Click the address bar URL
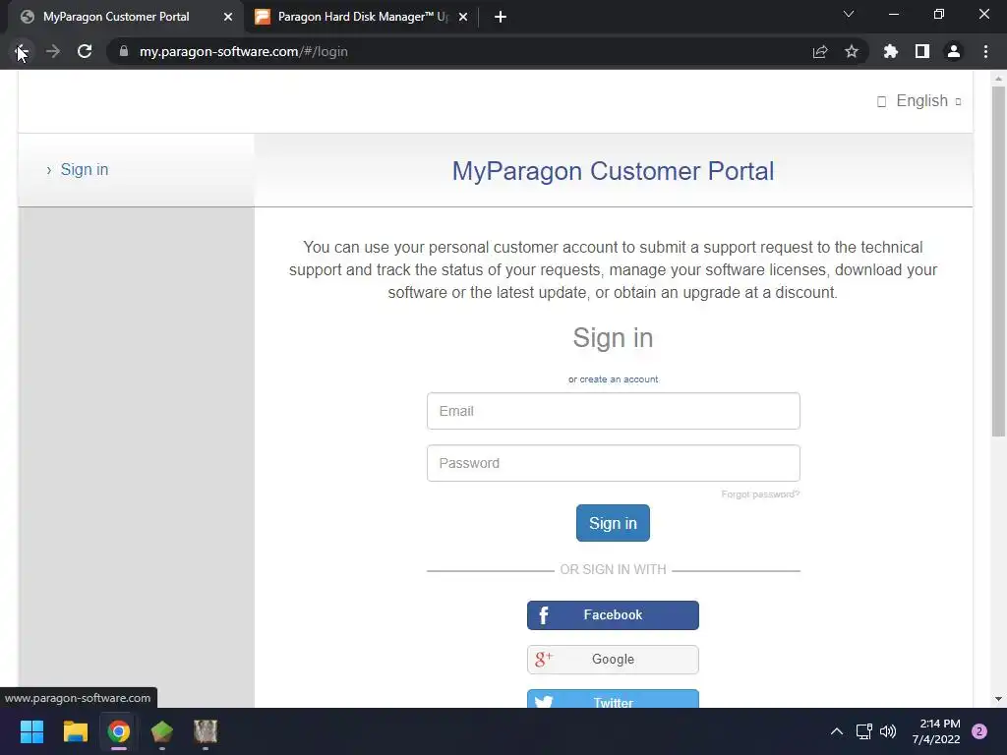 pyautogui.click(x=244, y=51)
